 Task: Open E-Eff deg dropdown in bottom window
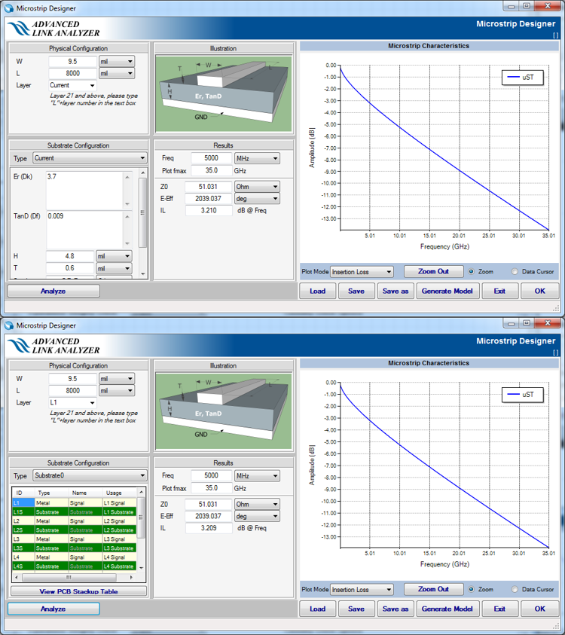(x=257, y=516)
